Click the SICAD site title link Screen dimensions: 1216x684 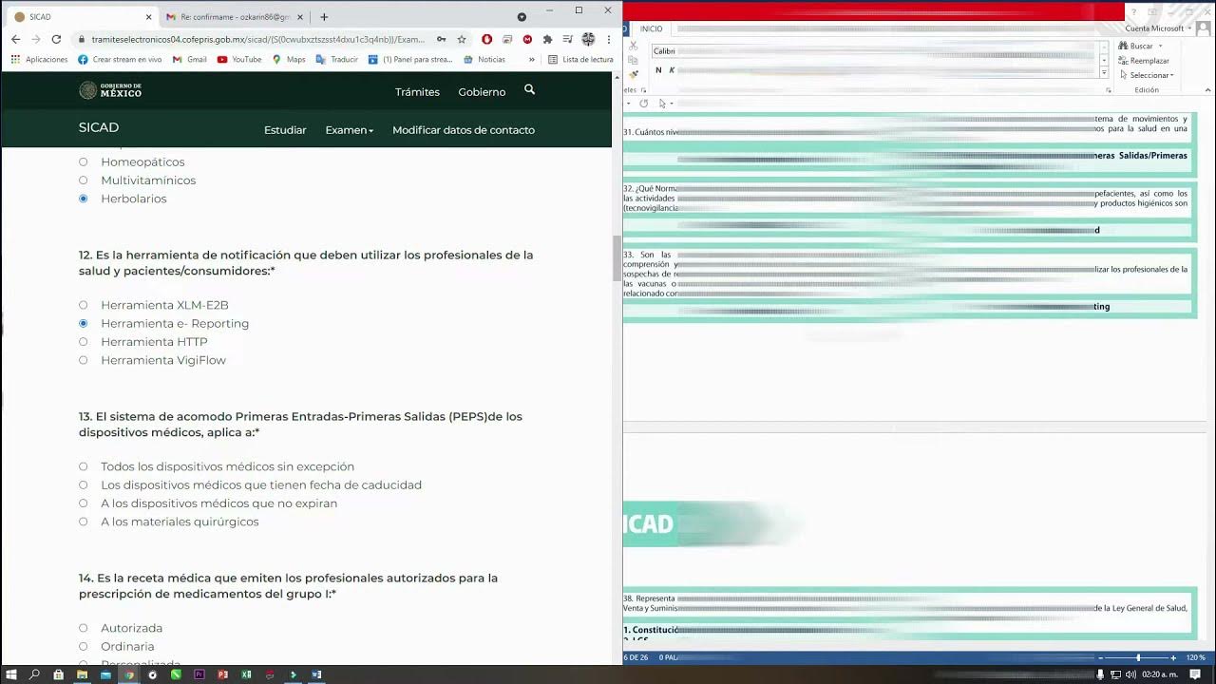tap(99, 127)
